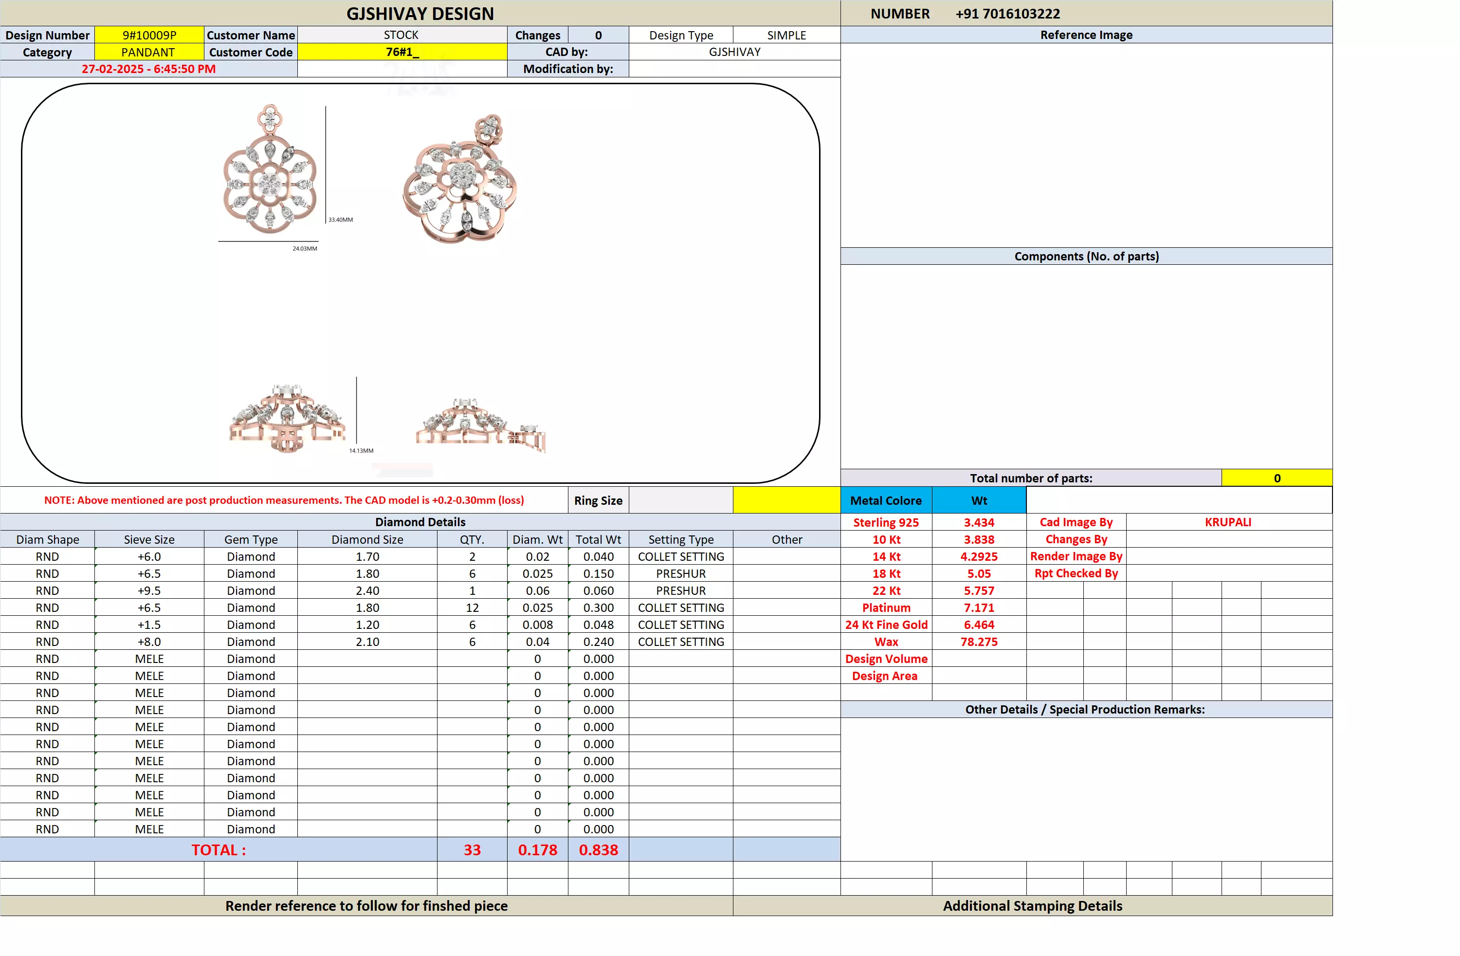This screenshot has height=956, width=1460.
Task: Click the yellow cell beside Ring Size
Action: (x=786, y=500)
